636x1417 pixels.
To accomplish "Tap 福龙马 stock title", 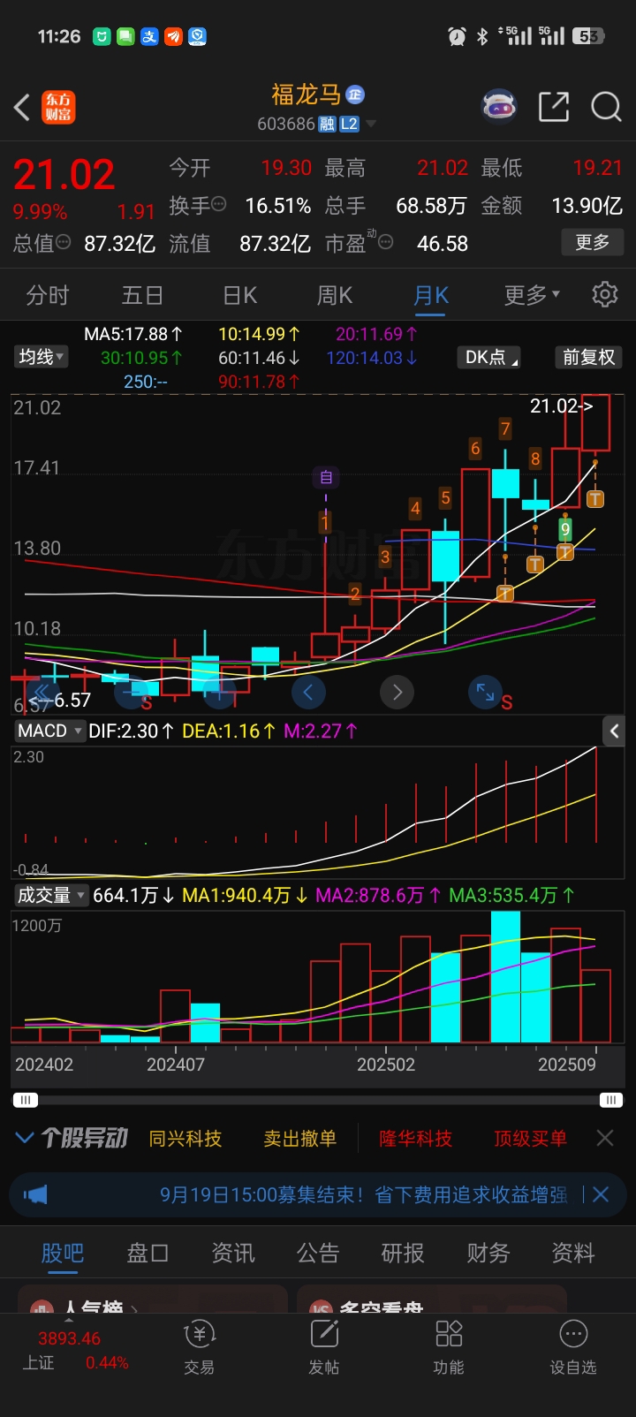I will (x=306, y=95).
